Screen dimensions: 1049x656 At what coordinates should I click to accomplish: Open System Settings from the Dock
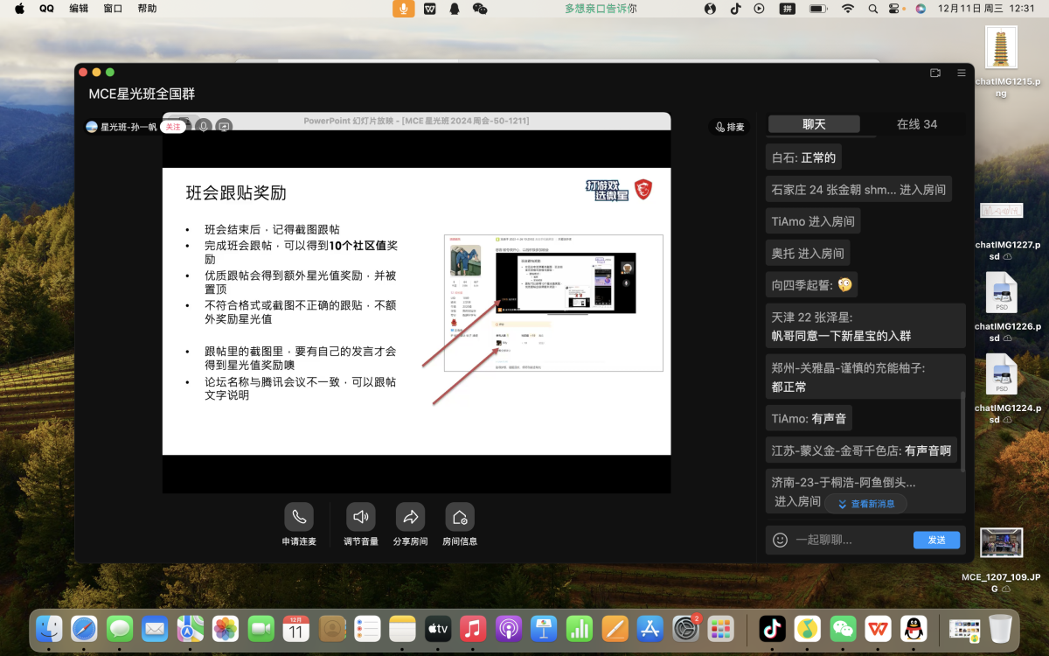[686, 628]
